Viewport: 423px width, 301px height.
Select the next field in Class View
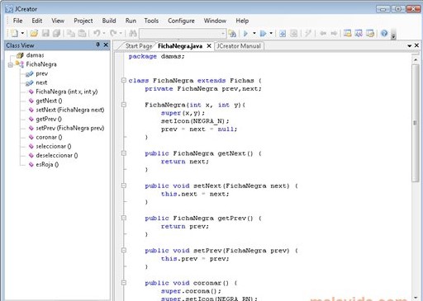pos(41,82)
